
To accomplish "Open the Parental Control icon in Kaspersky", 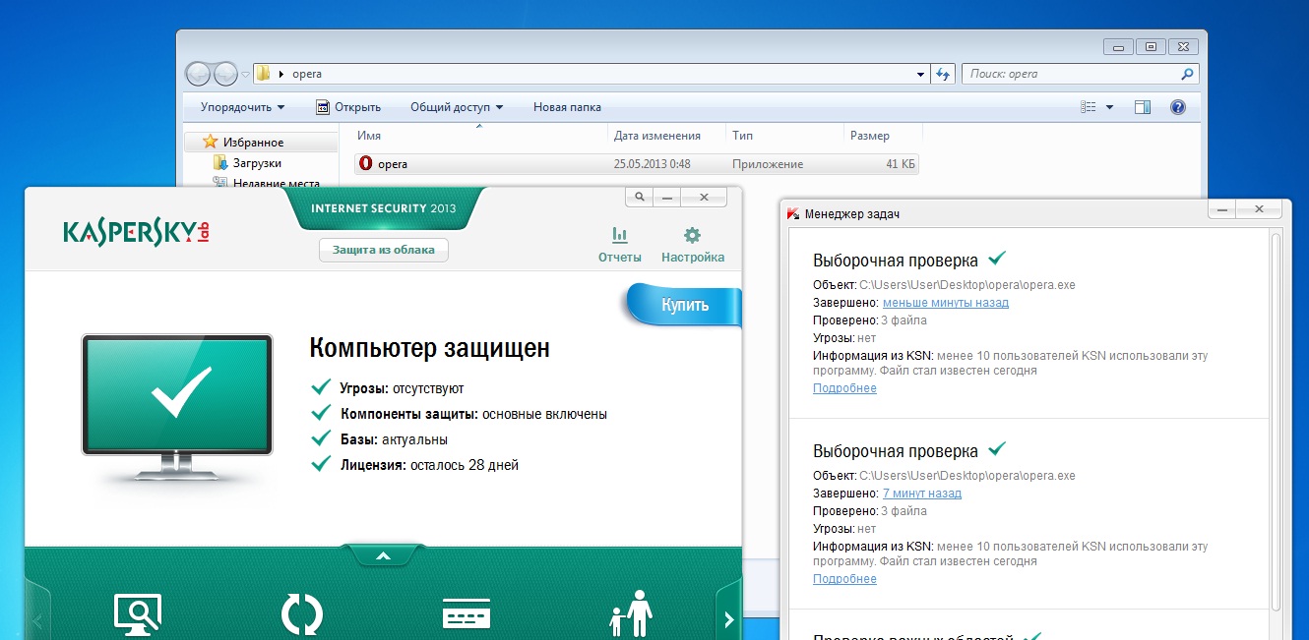I will click(631, 614).
